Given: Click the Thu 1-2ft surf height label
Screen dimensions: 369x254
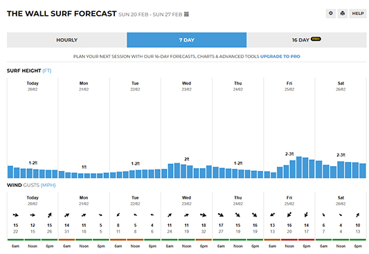Looking at the screenshot, I should (238, 163).
